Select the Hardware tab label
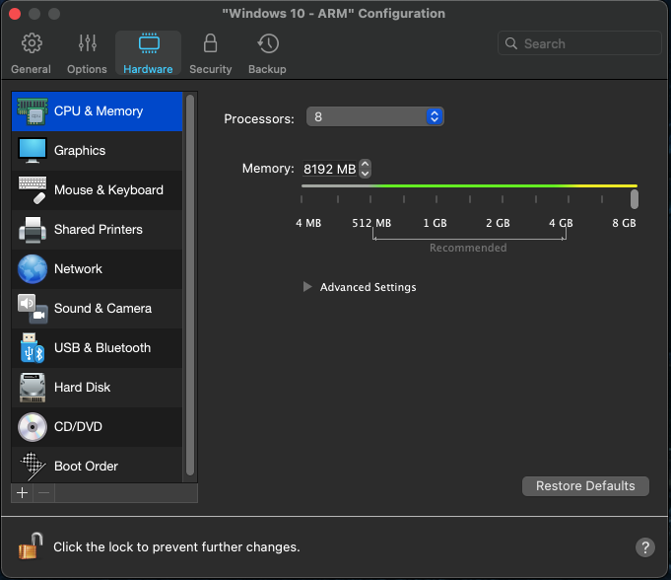671x580 pixels. 148,69
